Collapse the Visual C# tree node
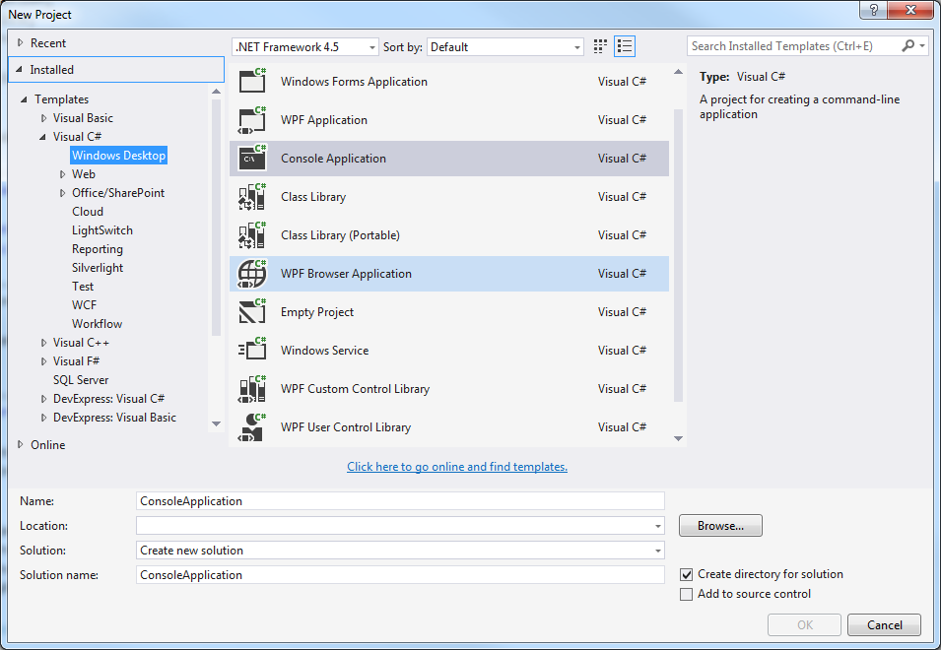Viewport: 941px width, 650px height. click(42, 137)
